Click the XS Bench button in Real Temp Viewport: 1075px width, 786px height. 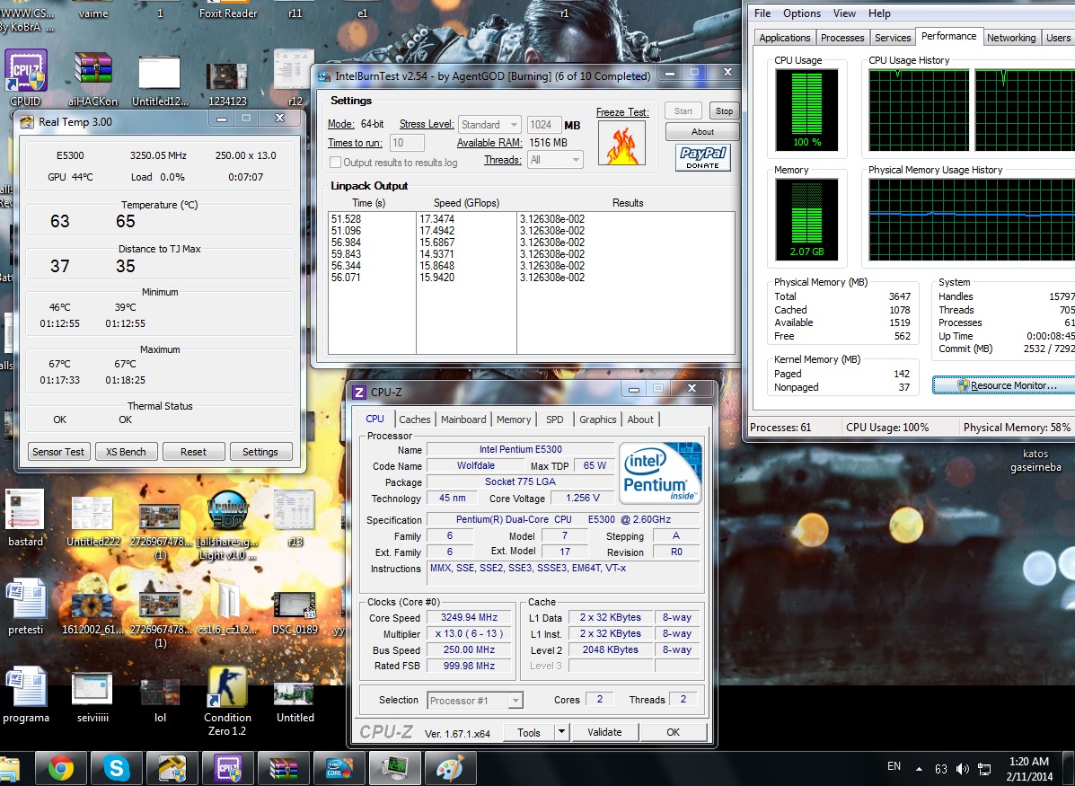click(126, 452)
